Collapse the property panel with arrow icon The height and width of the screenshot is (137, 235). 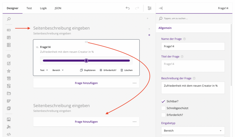pos(161,8)
